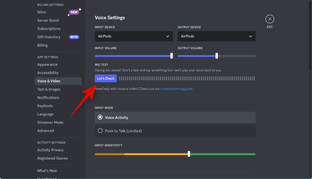
Task: Enable Push to Talk (Limited) mode
Action: coord(175,131)
